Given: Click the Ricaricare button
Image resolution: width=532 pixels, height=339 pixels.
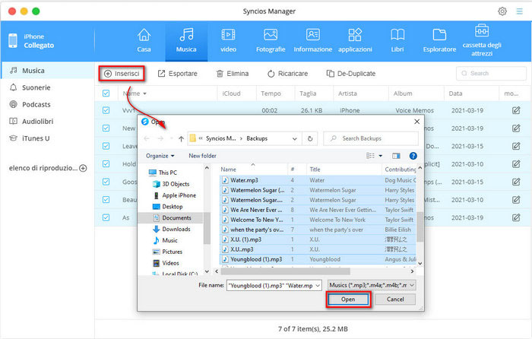Looking at the screenshot, I should coord(287,74).
